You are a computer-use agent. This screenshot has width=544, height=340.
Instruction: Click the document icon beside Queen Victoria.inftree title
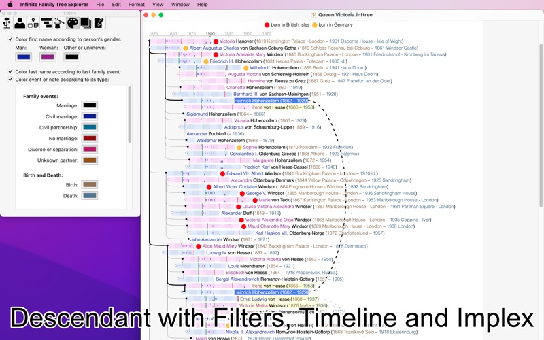pyautogui.click(x=313, y=14)
